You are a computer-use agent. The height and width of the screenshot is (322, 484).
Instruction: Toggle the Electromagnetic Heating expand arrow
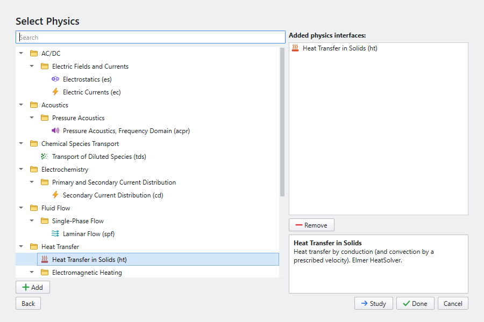(32, 273)
